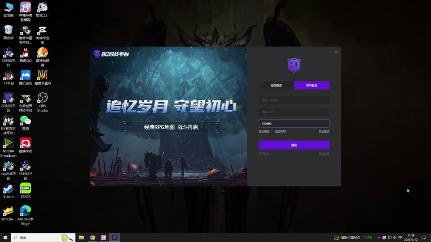Open 此电脑 desktop icon
Image resolution: width=431 pixels, height=242 pixels.
point(9,9)
